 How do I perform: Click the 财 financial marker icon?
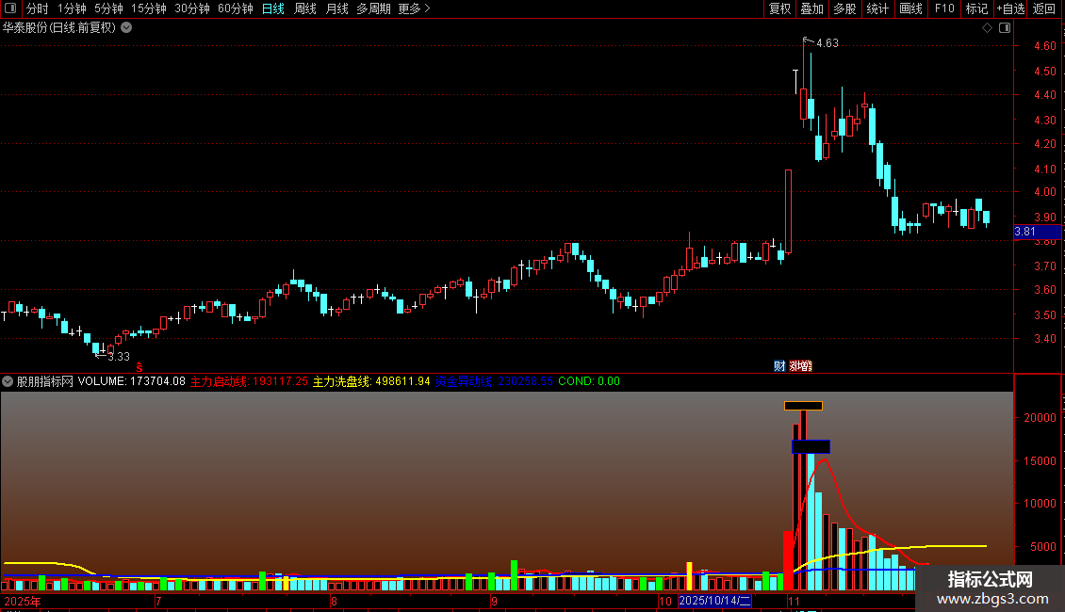[779, 365]
